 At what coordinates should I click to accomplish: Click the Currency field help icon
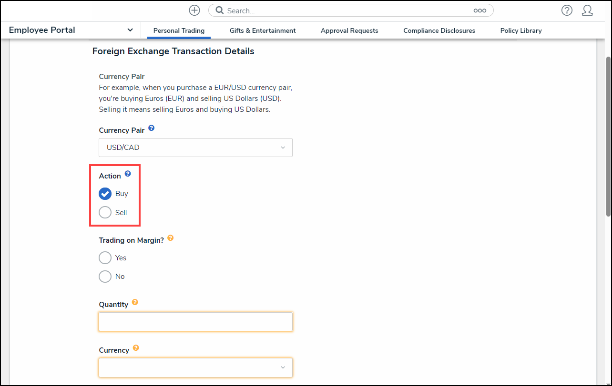pyautogui.click(x=136, y=348)
